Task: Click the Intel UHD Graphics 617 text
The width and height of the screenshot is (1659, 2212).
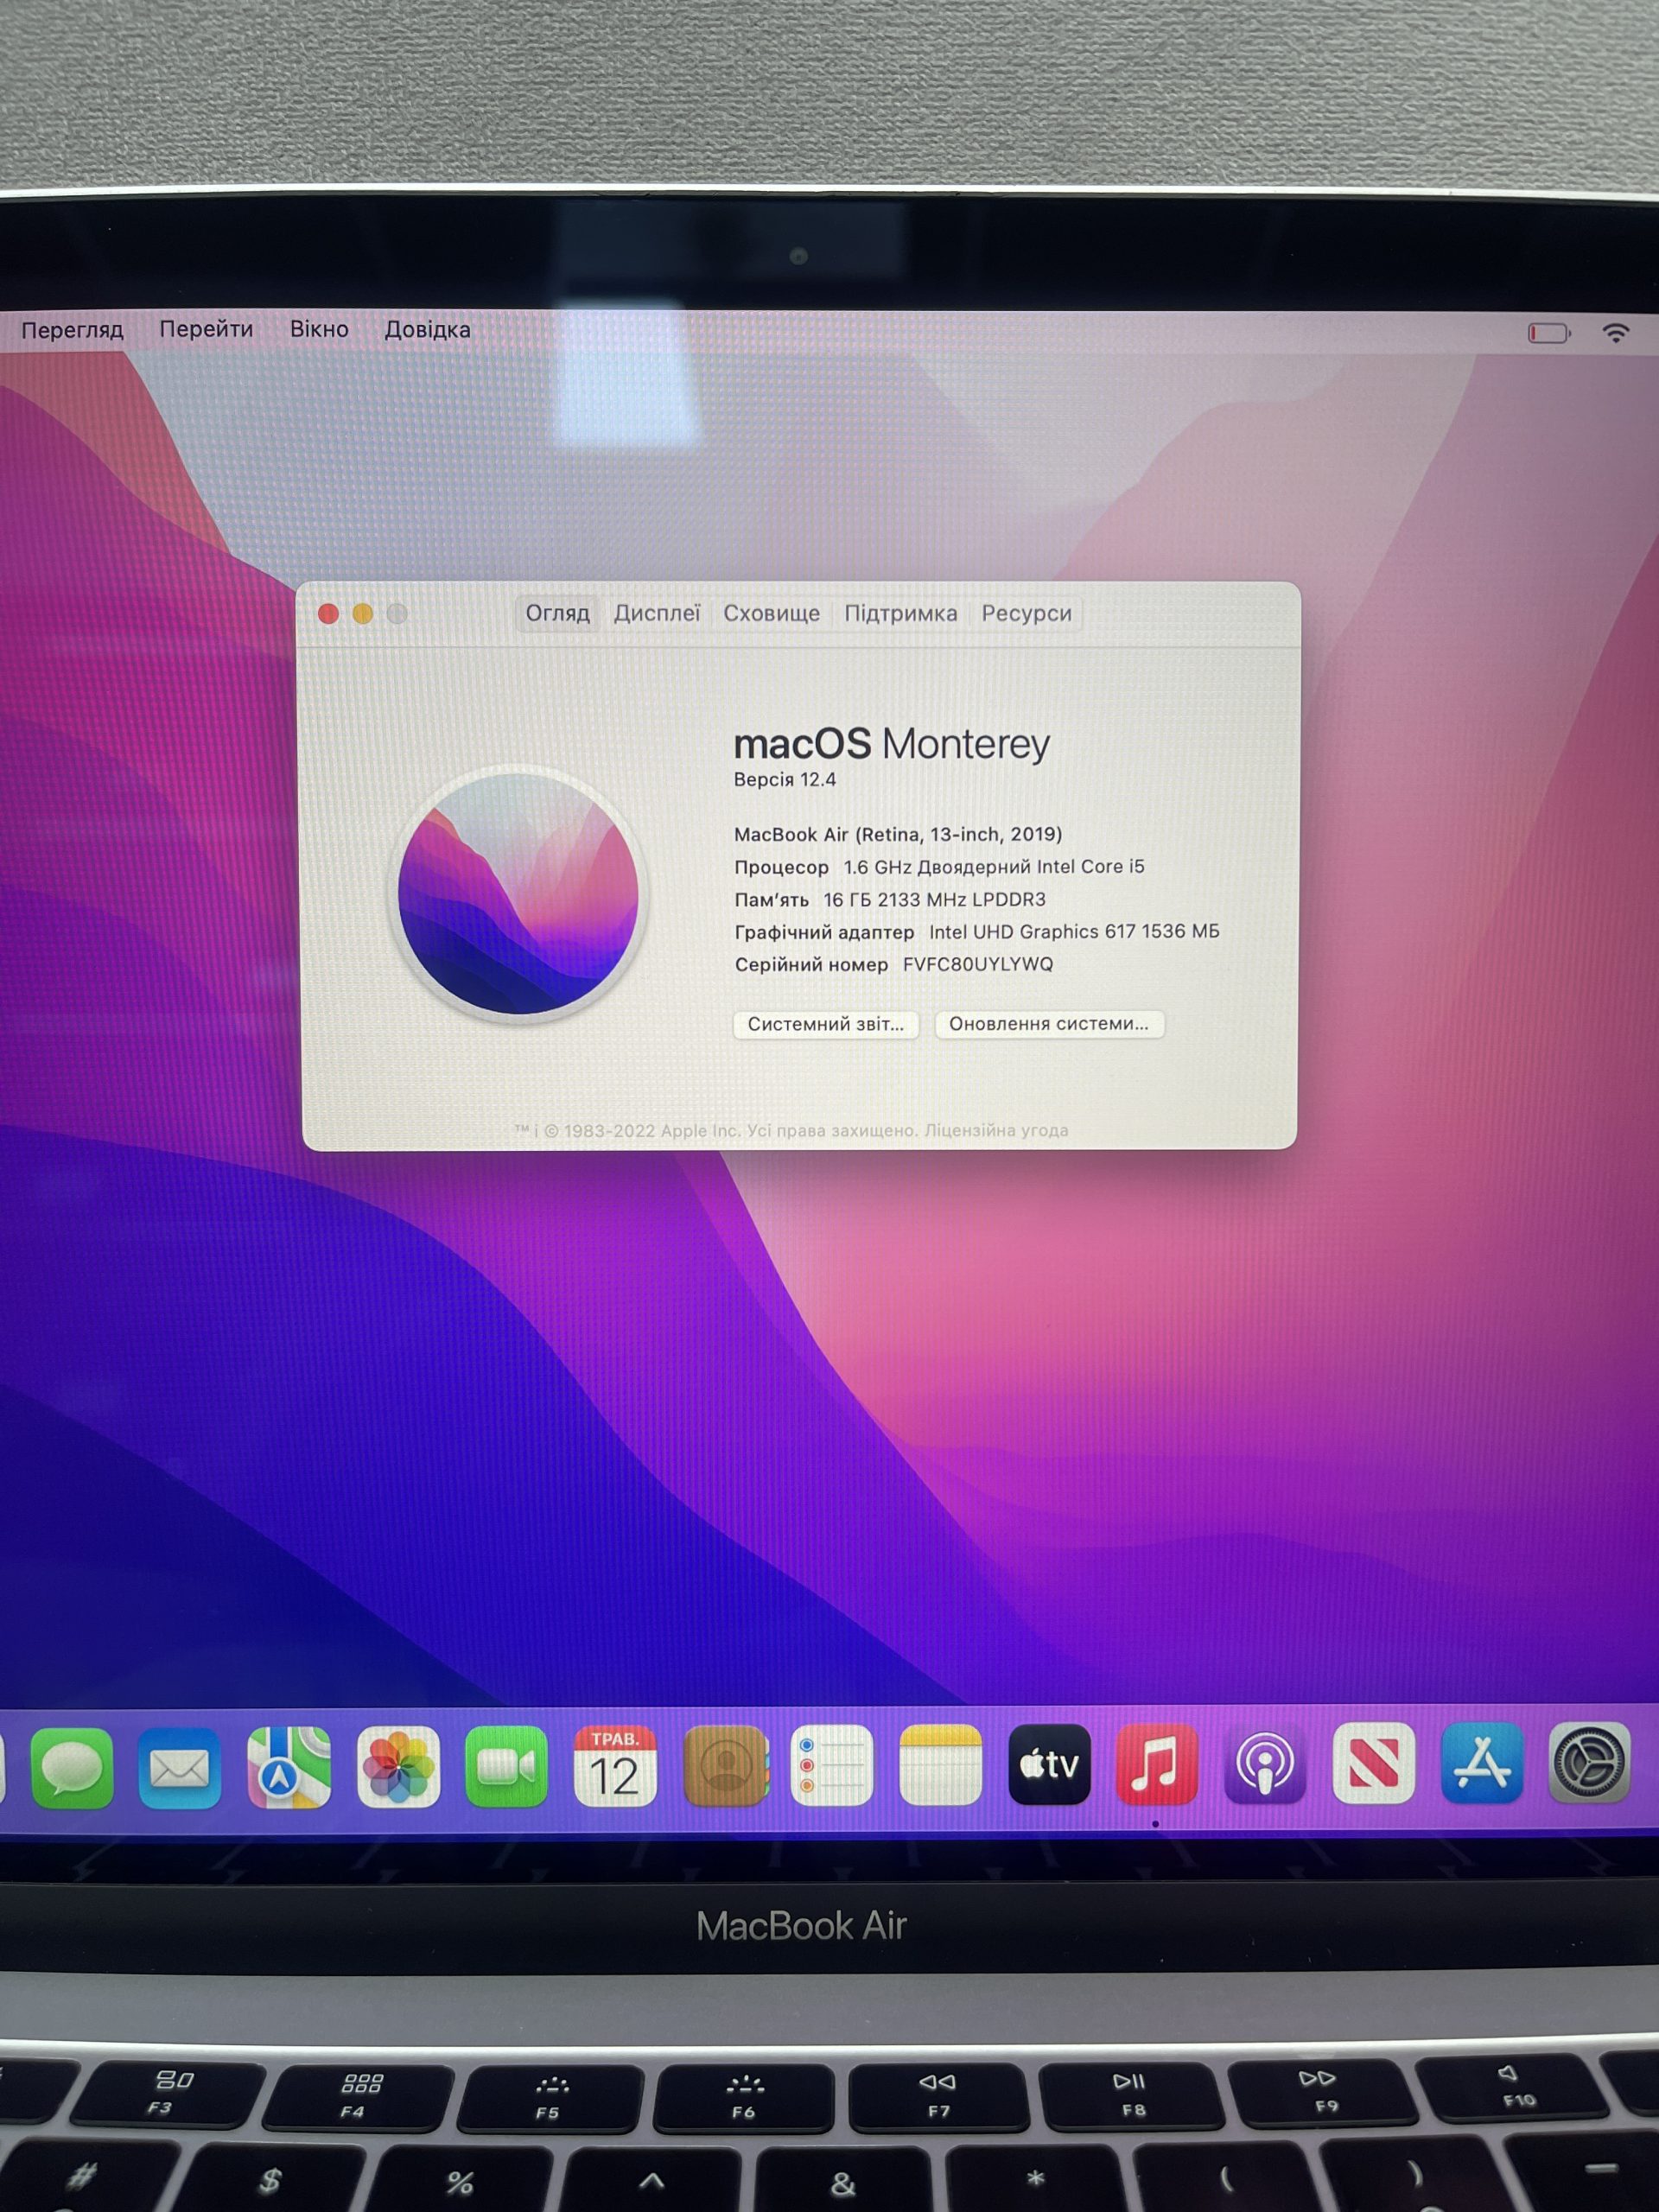Action: point(1074,932)
